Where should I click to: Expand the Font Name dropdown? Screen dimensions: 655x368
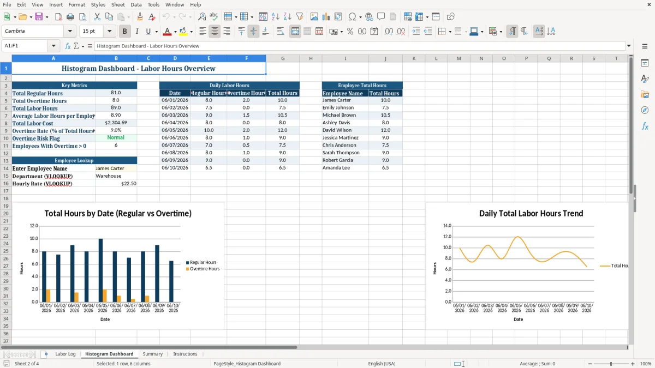(x=70, y=32)
